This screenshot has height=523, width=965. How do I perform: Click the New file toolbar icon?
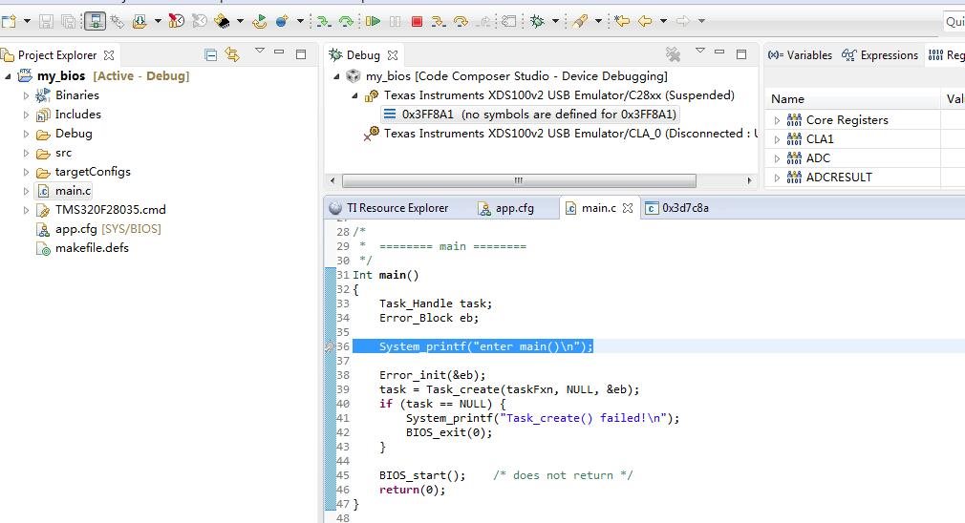tap(9, 22)
